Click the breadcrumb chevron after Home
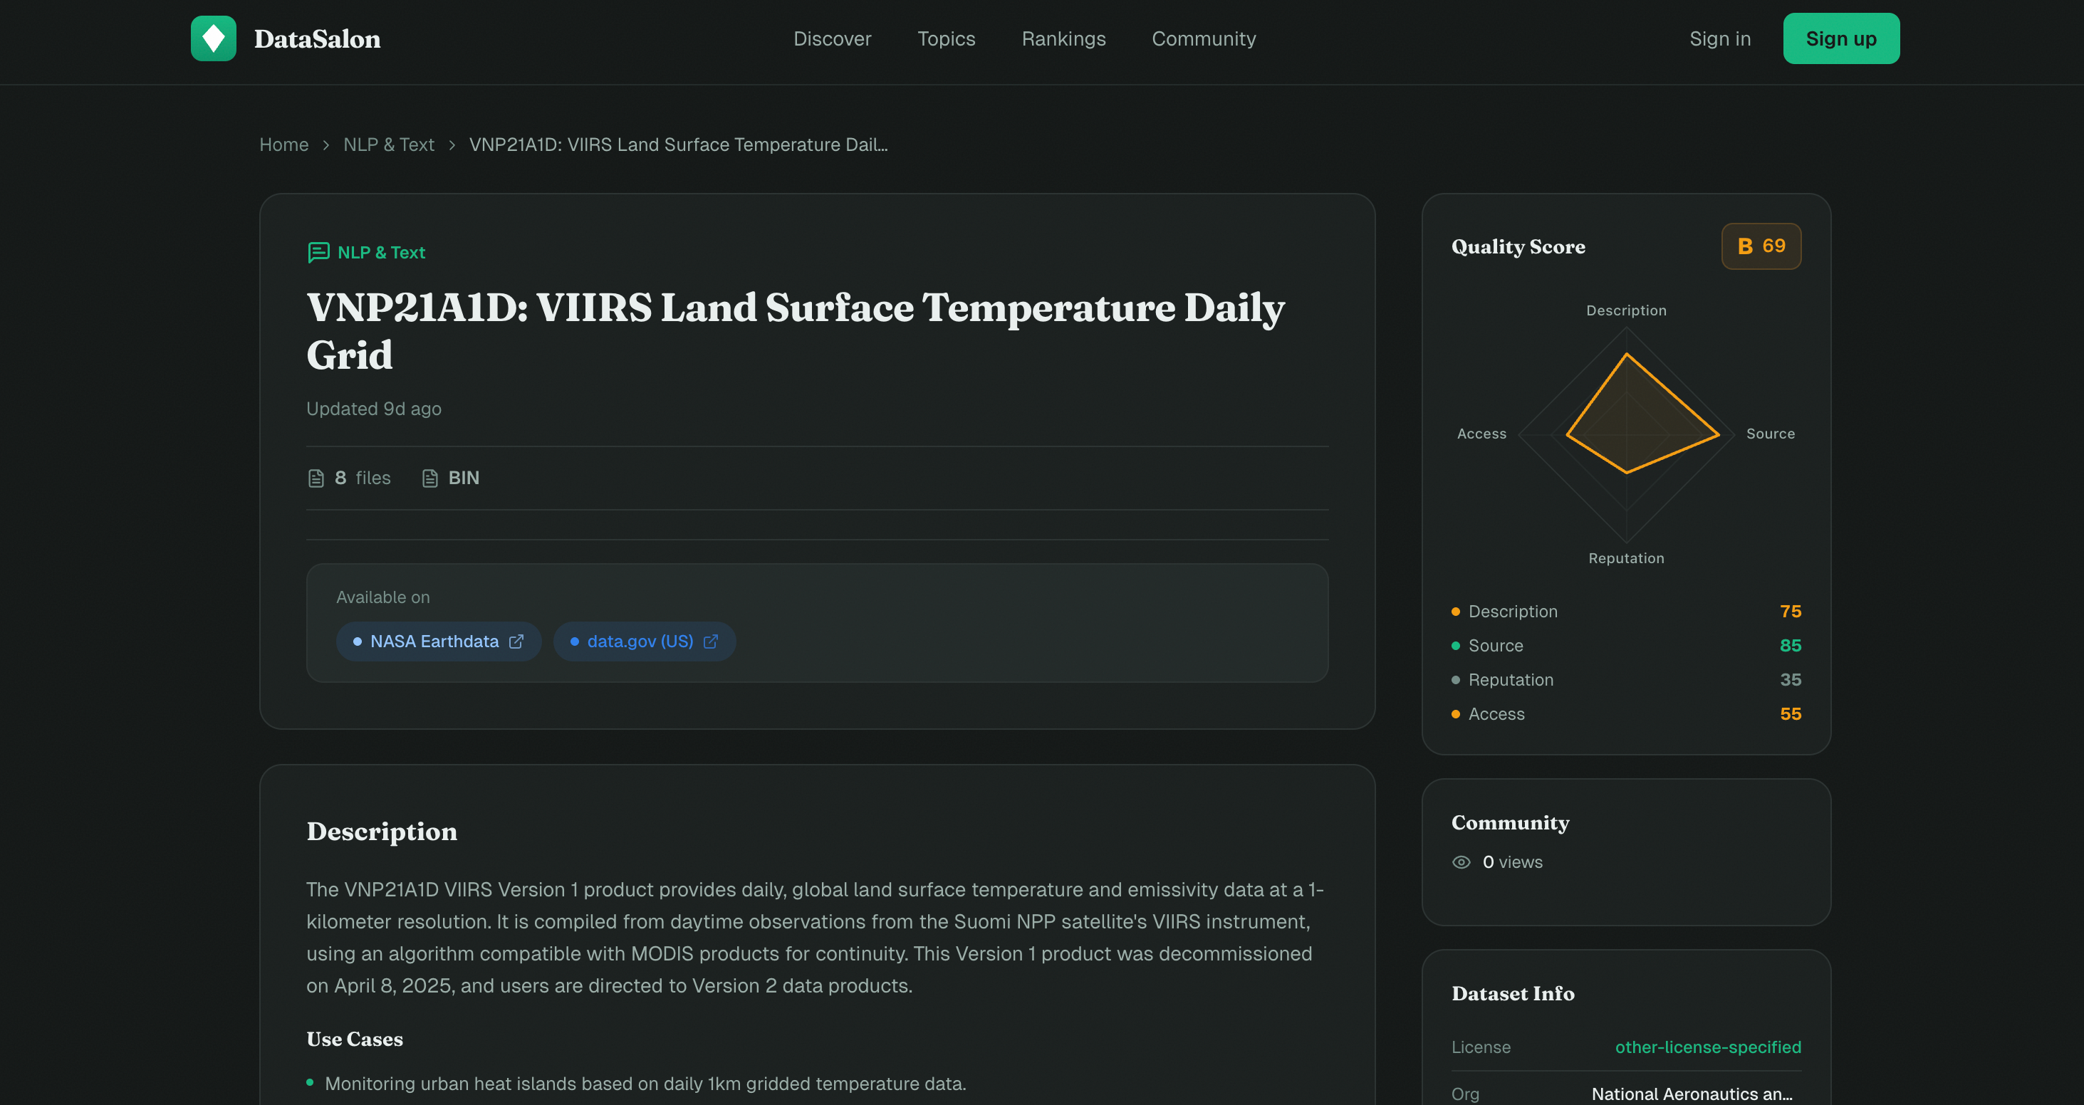2084x1105 pixels. (326, 145)
